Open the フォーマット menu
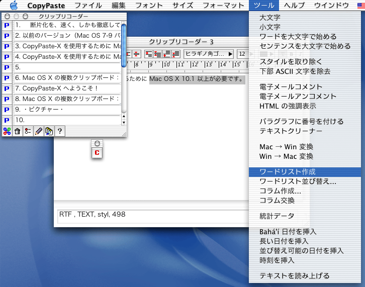 pyautogui.click(x=223, y=6)
